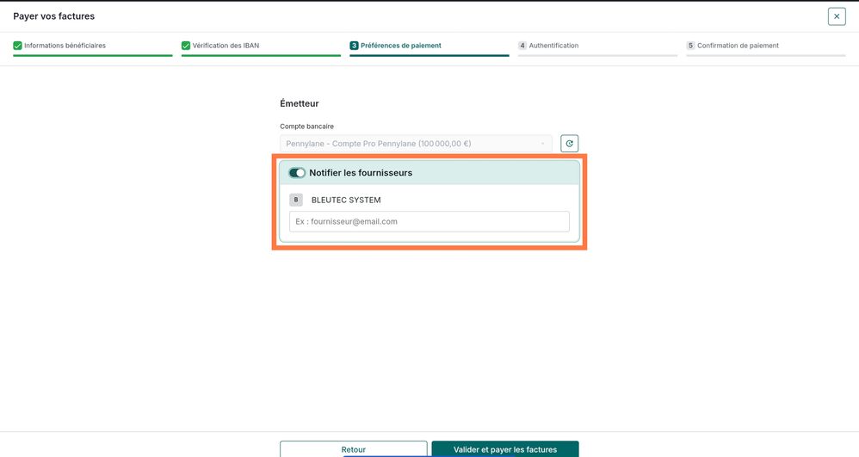859x457 pixels.
Task: Click the refresh bank account icon
Action: 569,144
